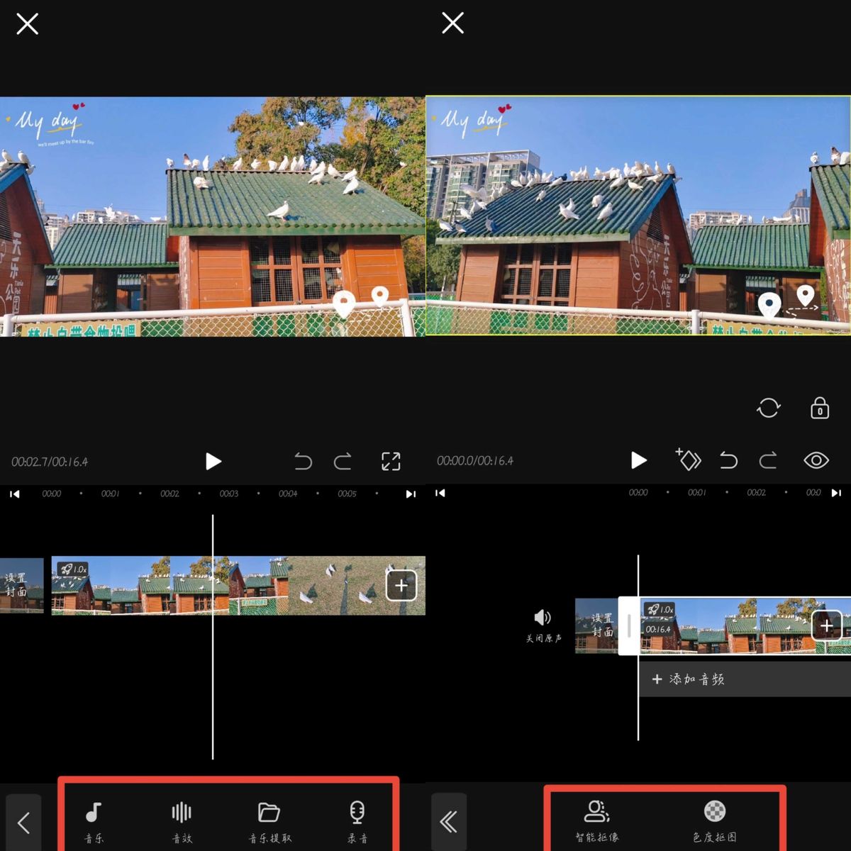Tap the playhead line in left timeline
Screen dimensions: 851x851
click(x=213, y=637)
